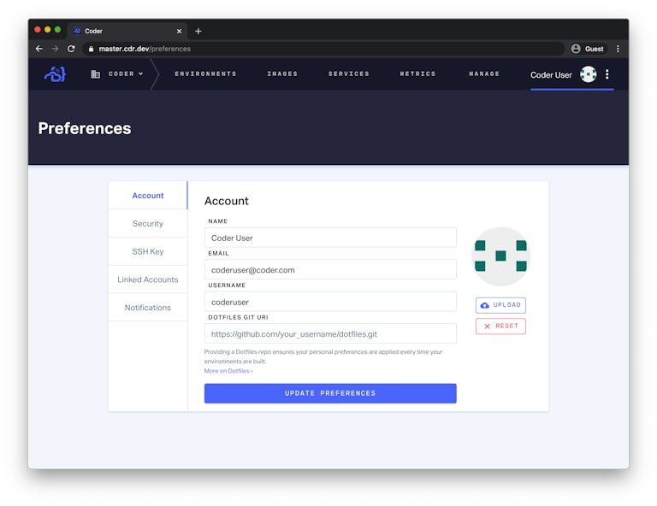Switch to the Security tab
This screenshot has height=506, width=657.
click(147, 223)
